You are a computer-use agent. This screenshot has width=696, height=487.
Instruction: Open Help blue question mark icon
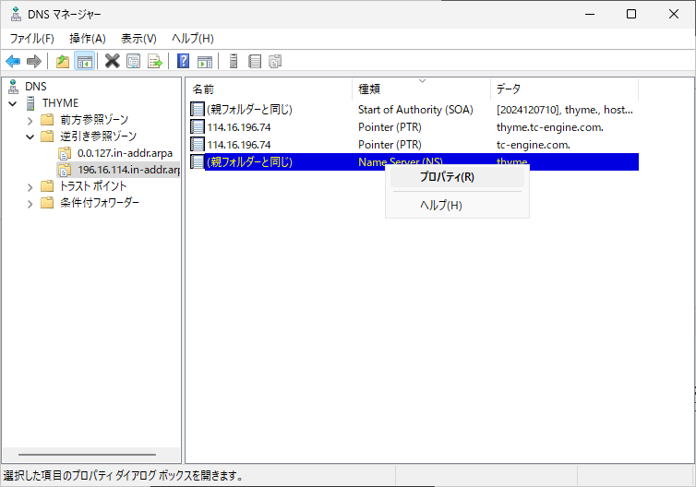(x=184, y=61)
